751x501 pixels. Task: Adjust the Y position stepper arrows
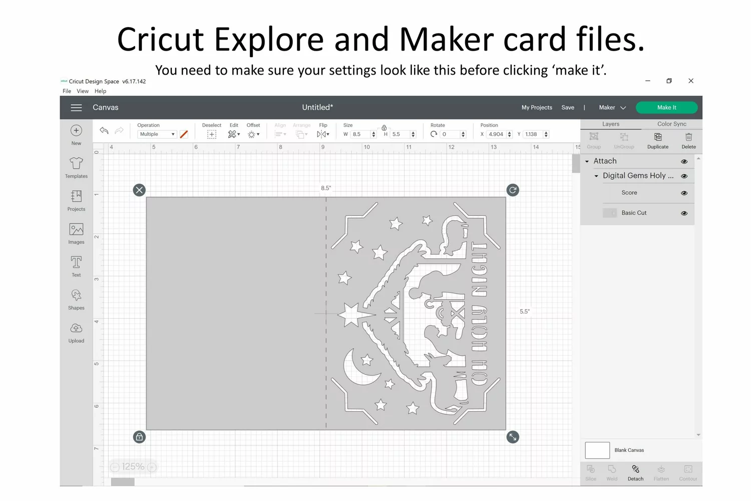pos(546,134)
